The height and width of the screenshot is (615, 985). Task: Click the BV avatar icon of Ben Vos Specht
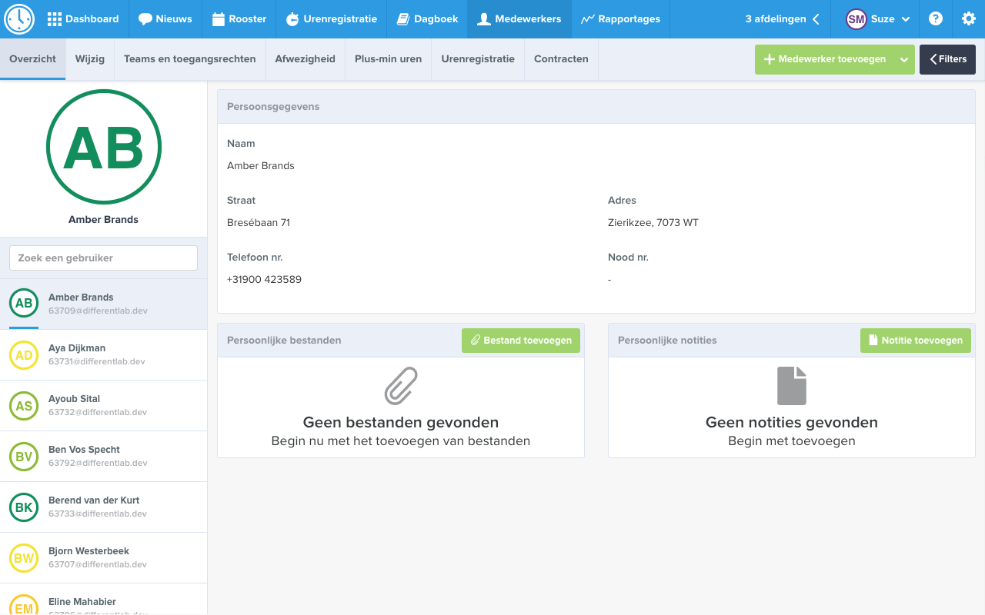pos(24,457)
